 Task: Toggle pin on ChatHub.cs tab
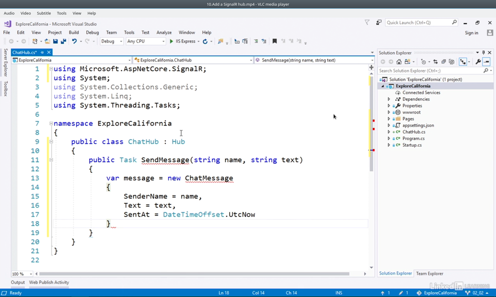click(x=42, y=52)
